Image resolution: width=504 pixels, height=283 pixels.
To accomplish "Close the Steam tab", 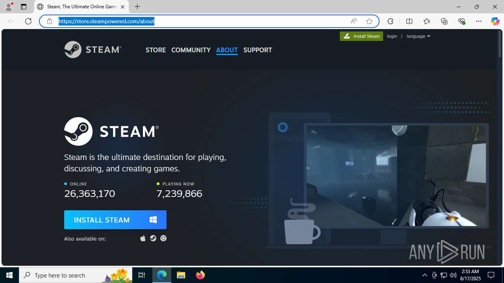I will [122, 7].
